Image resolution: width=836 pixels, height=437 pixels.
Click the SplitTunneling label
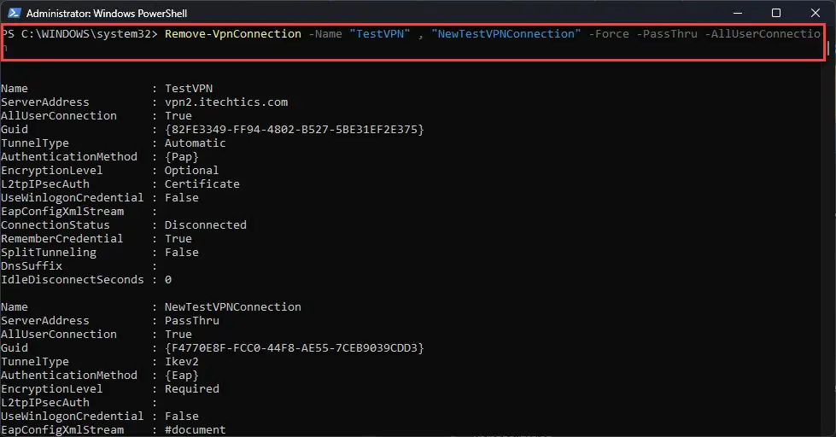pyautogui.click(x=49, y=252)
